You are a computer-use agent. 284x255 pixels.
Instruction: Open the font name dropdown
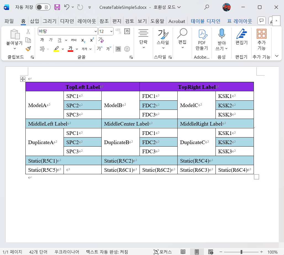point(96,31)
